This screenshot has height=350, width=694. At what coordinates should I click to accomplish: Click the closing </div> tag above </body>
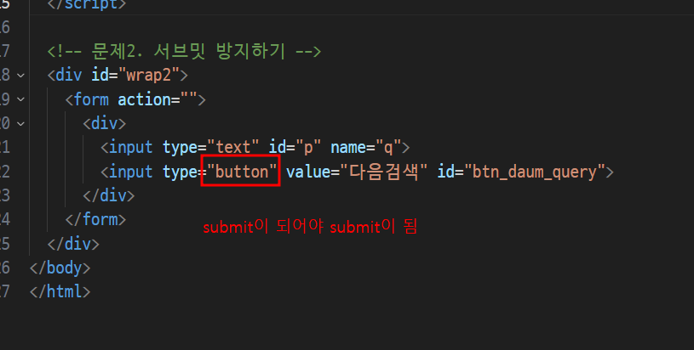click(x=73, y=244)
